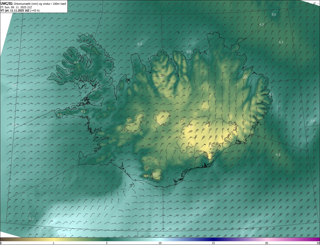Click the 3.9 value at the peninsula tip

(59, 115)
